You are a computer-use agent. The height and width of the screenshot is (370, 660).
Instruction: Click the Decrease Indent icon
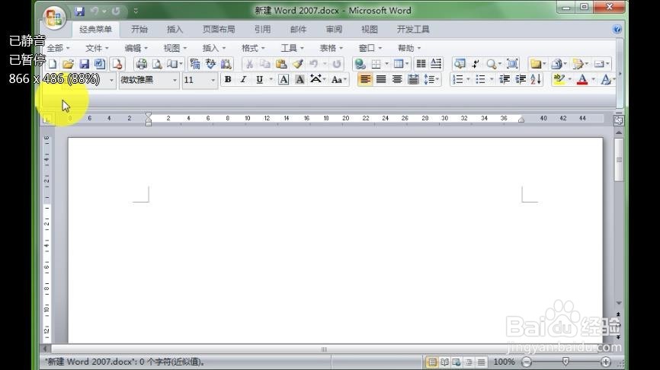504,79
